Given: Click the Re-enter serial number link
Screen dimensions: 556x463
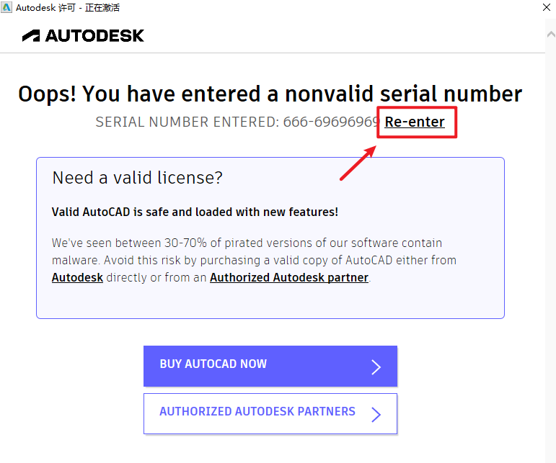Looking at the screenshot, I should tap(415, 122).
